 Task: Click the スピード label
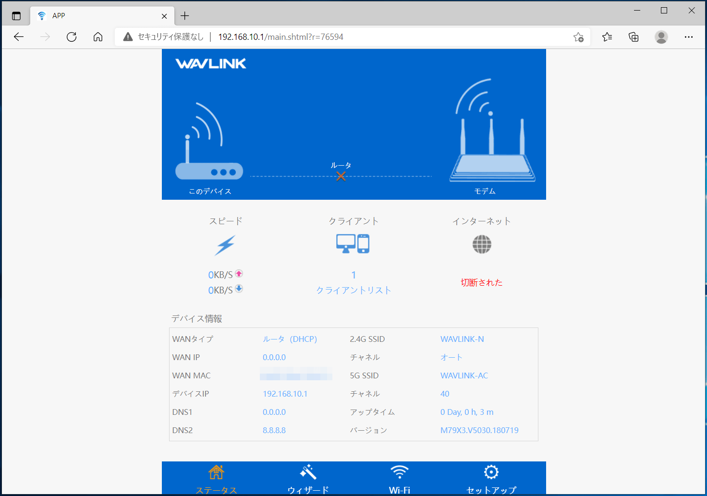tap(226, 221)
